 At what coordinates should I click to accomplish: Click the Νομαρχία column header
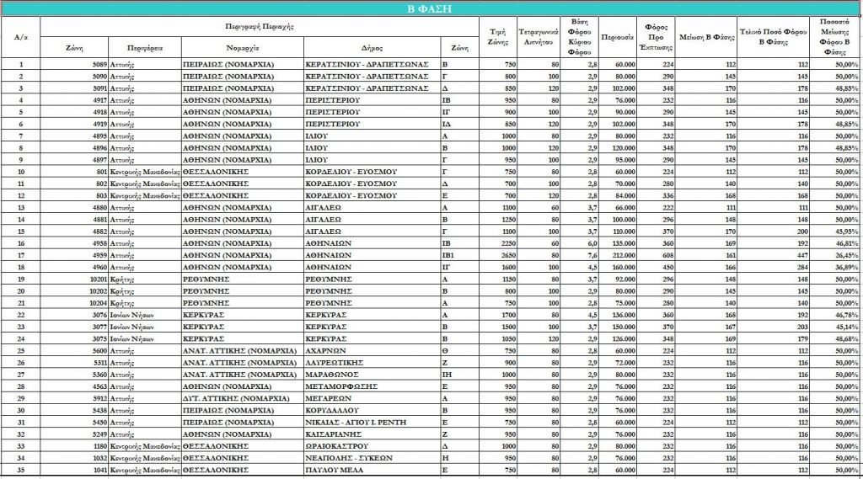point(242,49)
